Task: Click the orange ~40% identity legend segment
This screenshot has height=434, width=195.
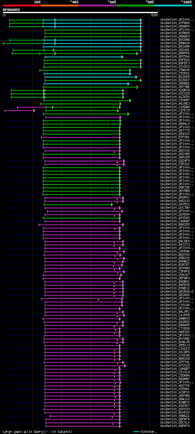Action: pos(60,5)
